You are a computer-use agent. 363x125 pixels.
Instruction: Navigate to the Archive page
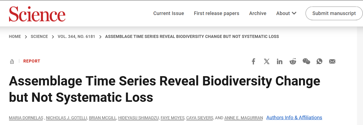[258, 13]
